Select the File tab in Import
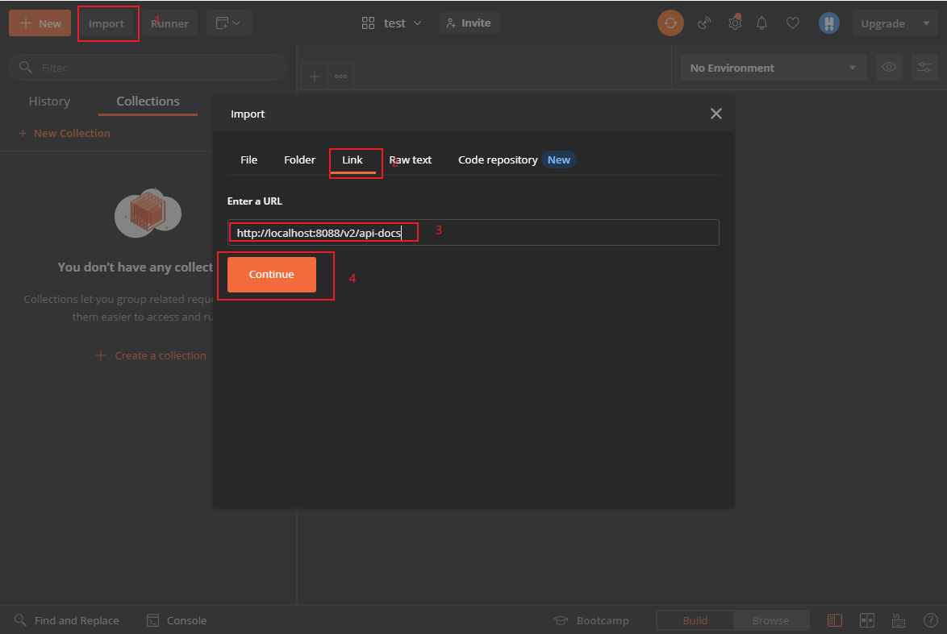The height and width of the screenshot is (634, 947). pos(248,160)
